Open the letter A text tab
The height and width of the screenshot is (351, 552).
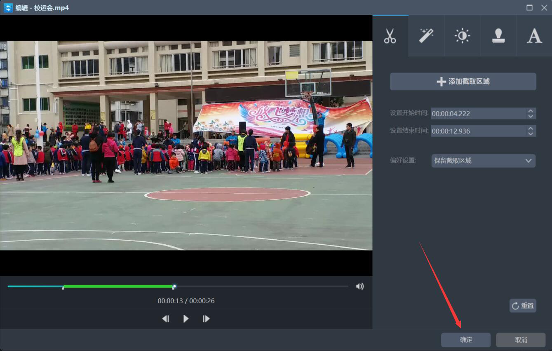click(x=534, y=36)
